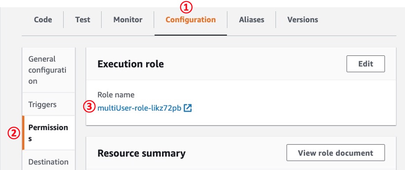This screenshot has height=170, width=405.
Task: Click the red circled number 1 marker
Action: click(x=186, y=8)
